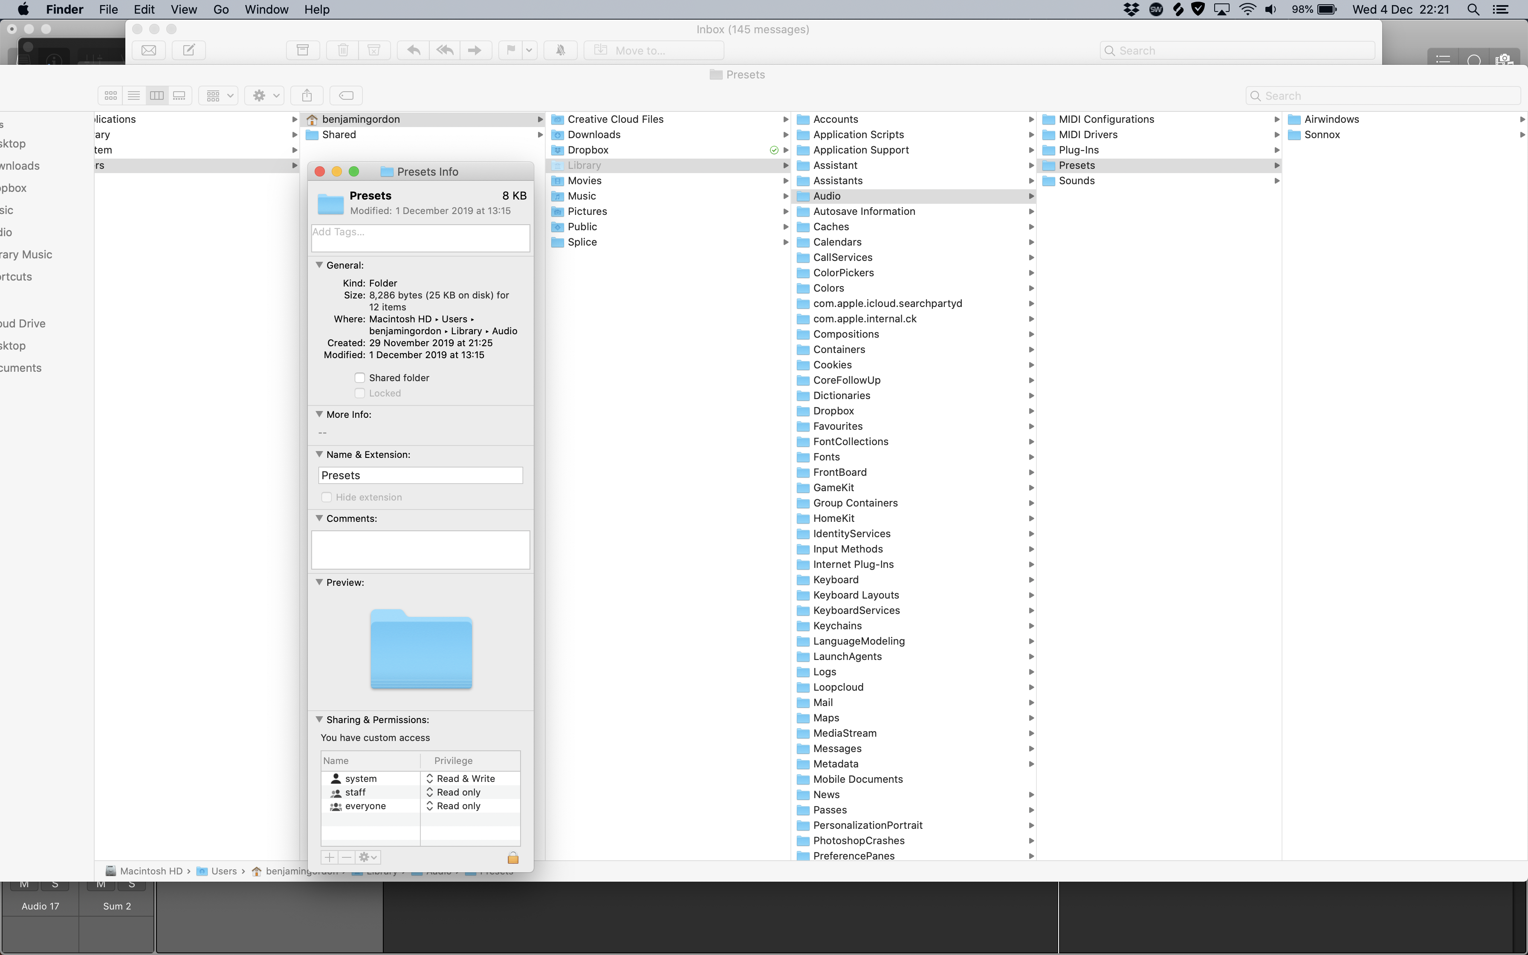1528x955 pixels.
Task: Switch Finder to icon view
Action: [x=110, y=95]
